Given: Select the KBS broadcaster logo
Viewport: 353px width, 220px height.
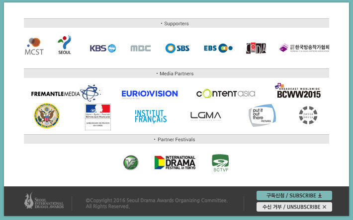Looking at the screenshot, I should pos(103,48).
